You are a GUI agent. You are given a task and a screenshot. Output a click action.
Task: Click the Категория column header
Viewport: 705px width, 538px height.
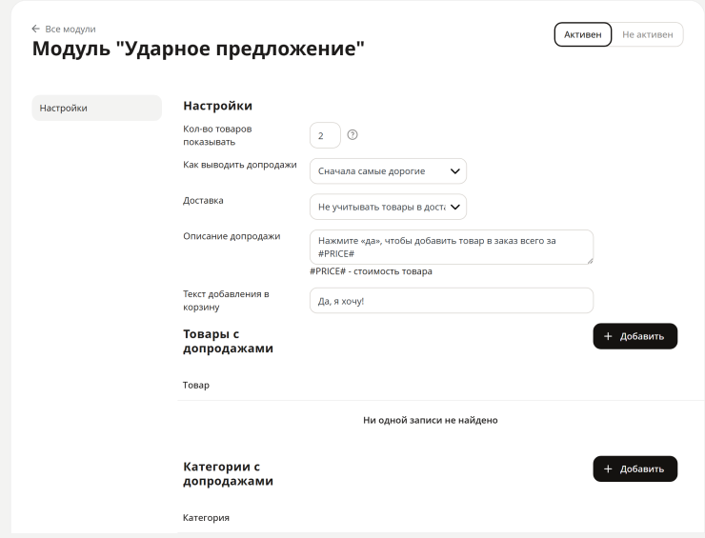click(x=206, y=518)
